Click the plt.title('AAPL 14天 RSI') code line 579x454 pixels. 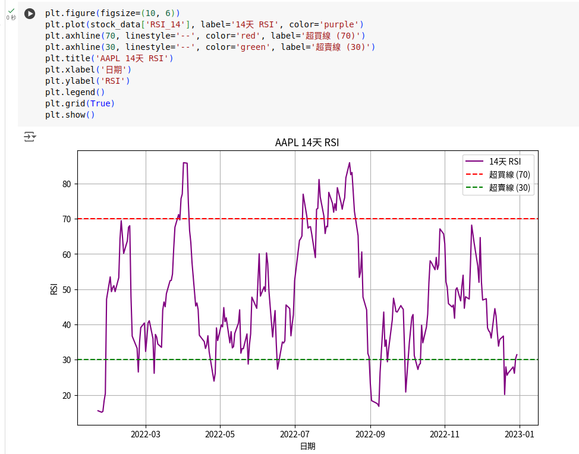(x=109, y=58)
